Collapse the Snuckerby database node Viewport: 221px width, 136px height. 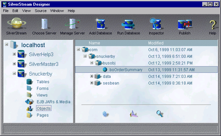pos(14,73)
